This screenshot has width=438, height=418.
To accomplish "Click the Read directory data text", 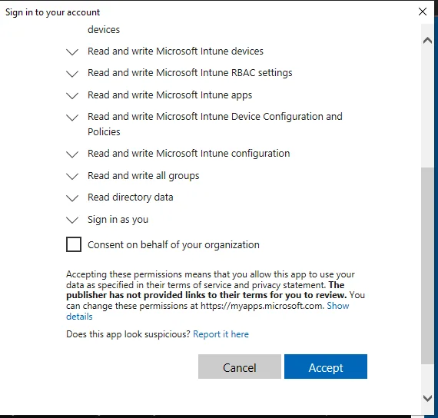I will click(131, 197).
